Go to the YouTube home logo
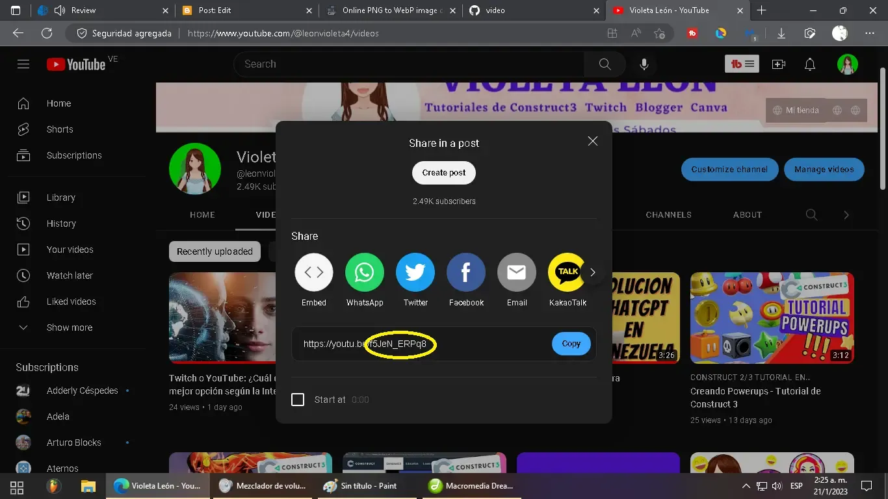 [76, 64]
